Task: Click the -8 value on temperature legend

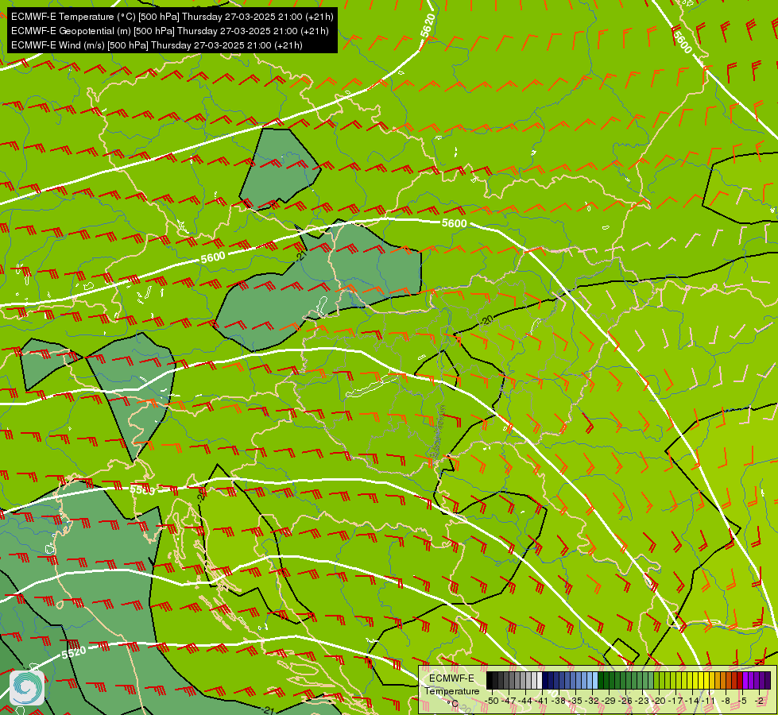Action: [x=726, y=701]
